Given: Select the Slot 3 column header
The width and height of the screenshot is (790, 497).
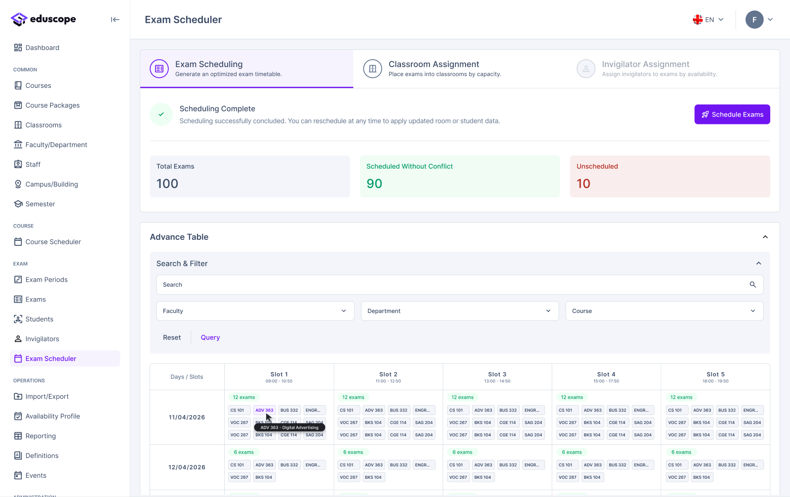Looking at the screenshot, I should 497,377.
